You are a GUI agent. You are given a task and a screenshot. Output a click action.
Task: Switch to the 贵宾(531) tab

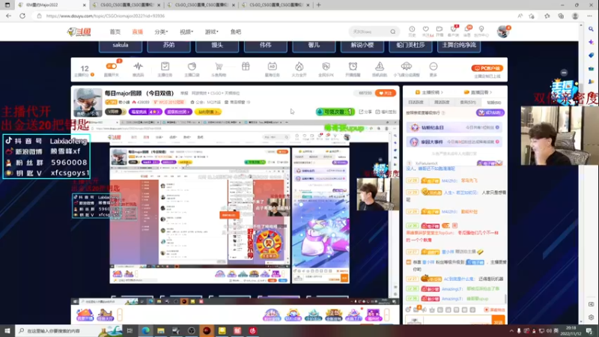[467, 103]
